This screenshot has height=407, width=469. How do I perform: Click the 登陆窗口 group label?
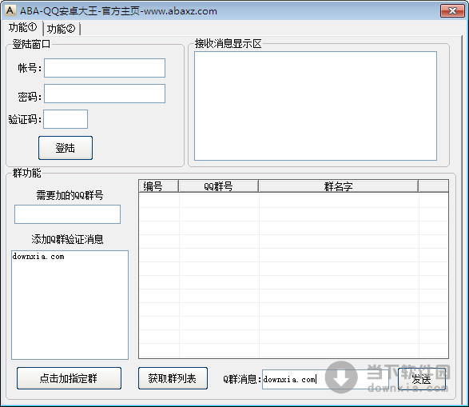[x=31, y=44]
